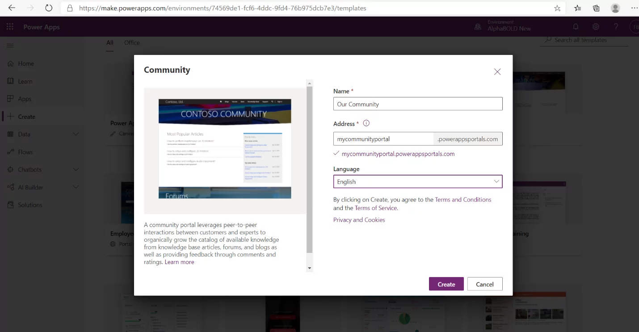Open the browser favorites list icon
The image size is (639, 332).
(x=578, y=8)
